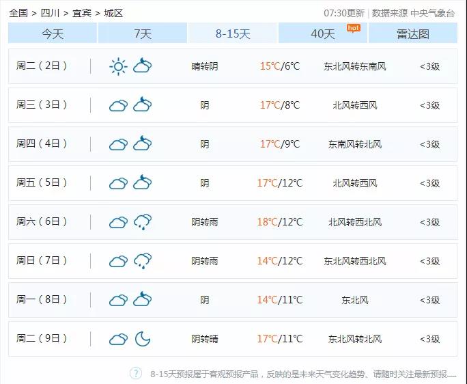Open the 7天 forecast tab
Image resolution: width=467 pixels, height=384 pixels.
[x=143, y=33]
